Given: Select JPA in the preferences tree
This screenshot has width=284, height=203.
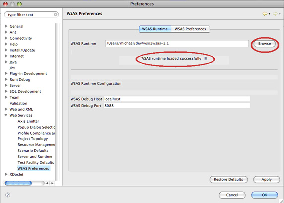Looking at the screenshot, I should click(x=12, y=68).
